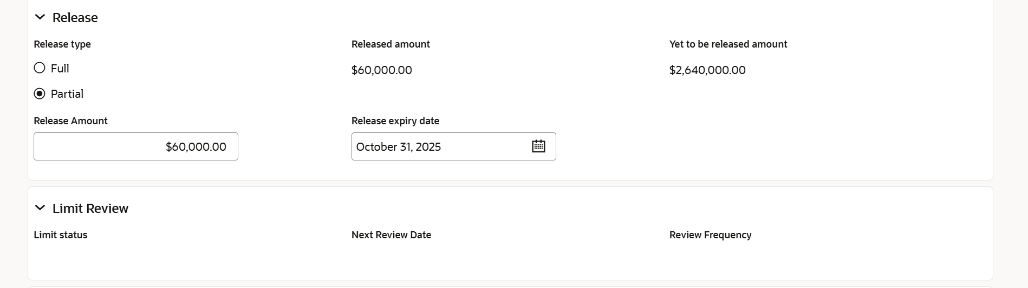Screen dimensions: 1028x288
Task: Click the Limit status label
Action: [61, 235]
